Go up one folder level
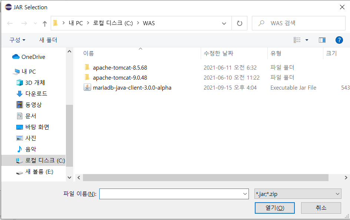This screenshot has width=350, height=220. click(x=45, y=23)
